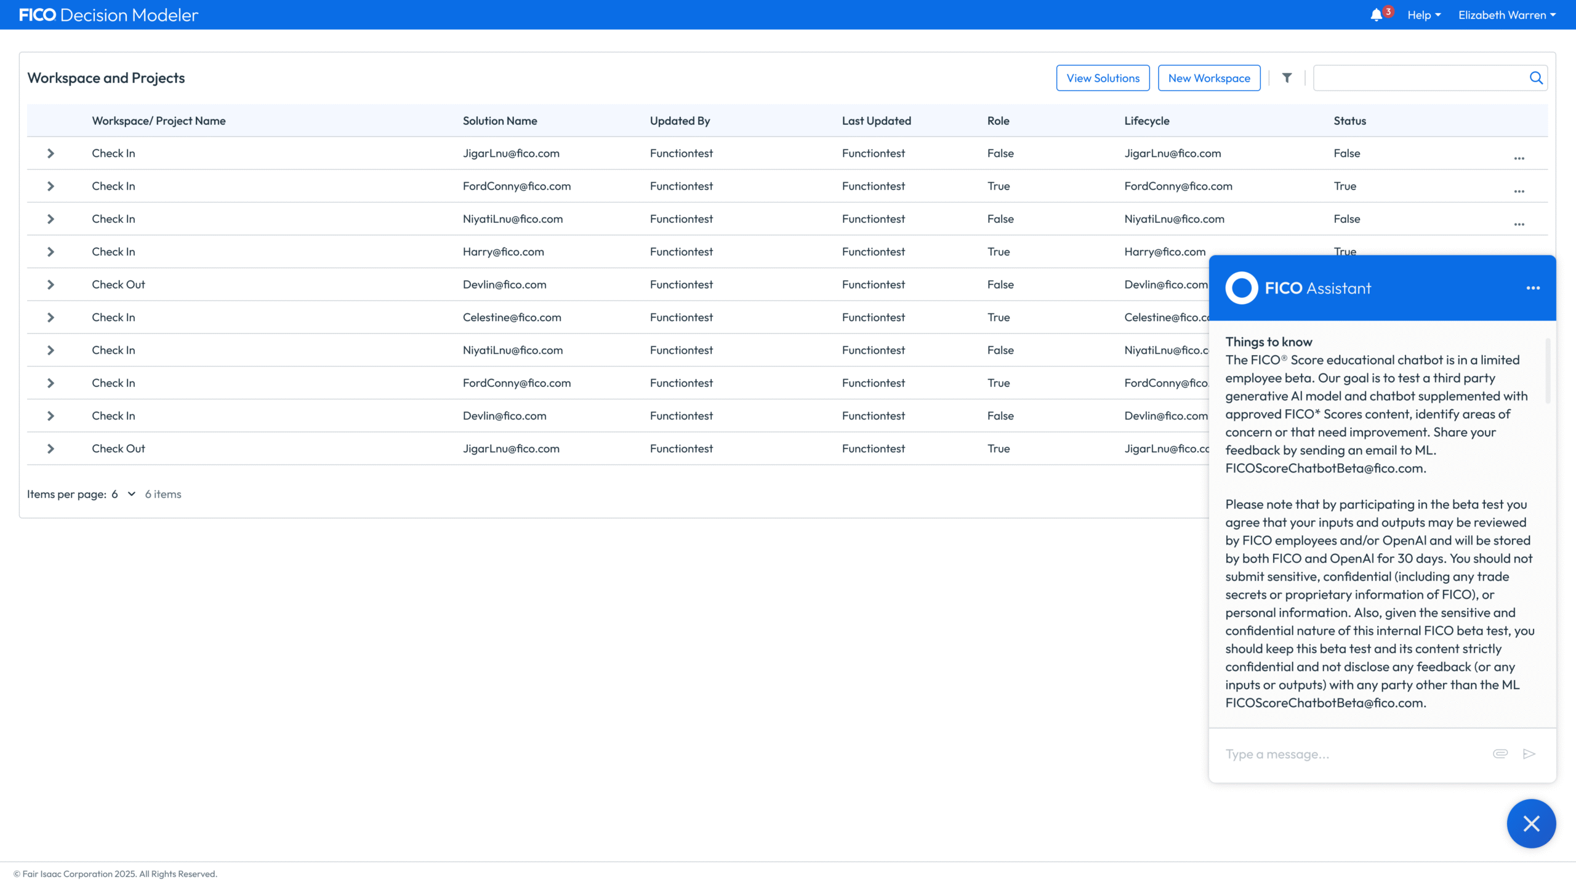1576x886 pixels.
Task: Expand the JigarLnu Check In row
Action: 50,153
